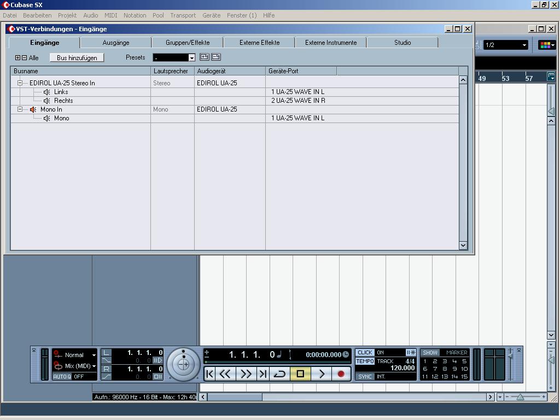560x420 pixels.
Task: Open the Datei menu
Action: click(10, 15)
